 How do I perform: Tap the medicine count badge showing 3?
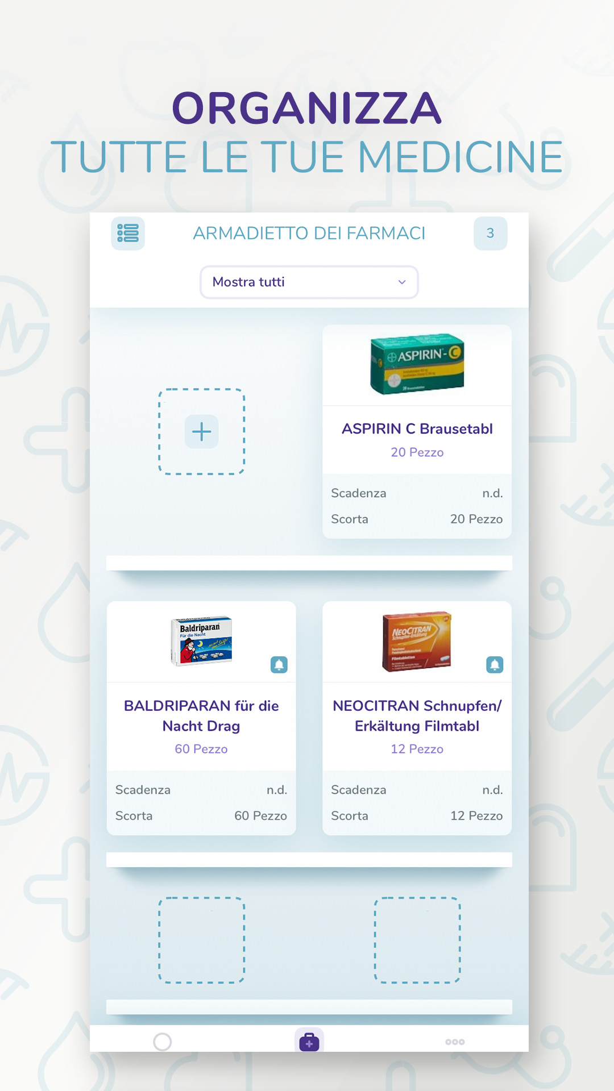[490, 233]
